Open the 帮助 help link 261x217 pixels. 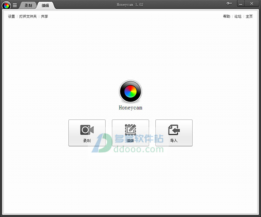click(x=227, y=16)
